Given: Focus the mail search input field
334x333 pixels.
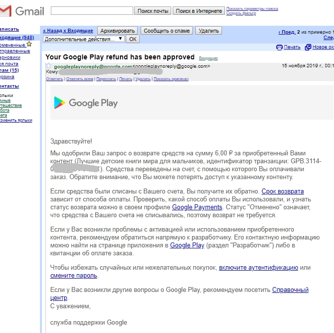Looking at the screenshot, I should pos(92,11).
